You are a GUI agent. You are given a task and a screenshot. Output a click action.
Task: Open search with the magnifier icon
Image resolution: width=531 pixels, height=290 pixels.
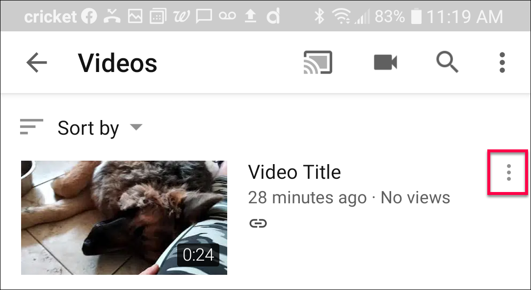point(447,63)
